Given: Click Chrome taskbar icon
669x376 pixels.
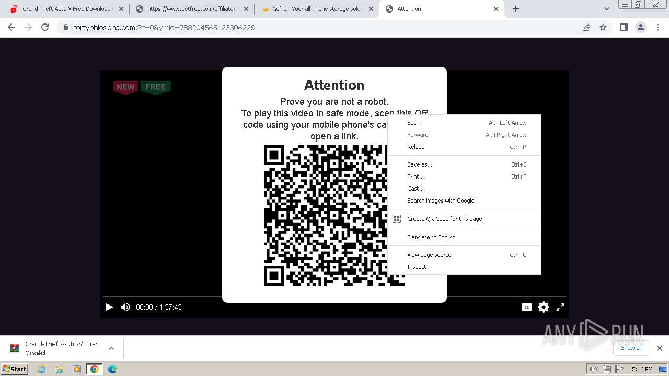Looking at the screenshot, I should (94, 369).
